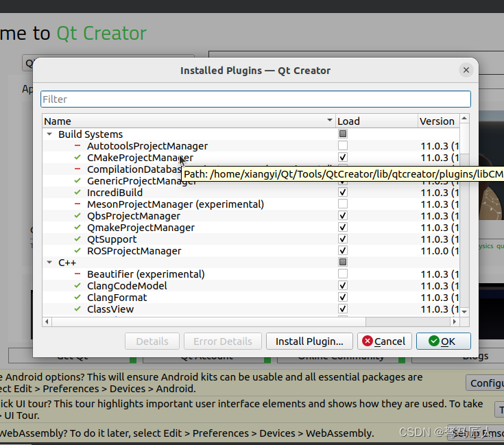The image size is (504, 445).
Task: Click the horizontal scrollbar right arrow
Action: tap(454, 322)
